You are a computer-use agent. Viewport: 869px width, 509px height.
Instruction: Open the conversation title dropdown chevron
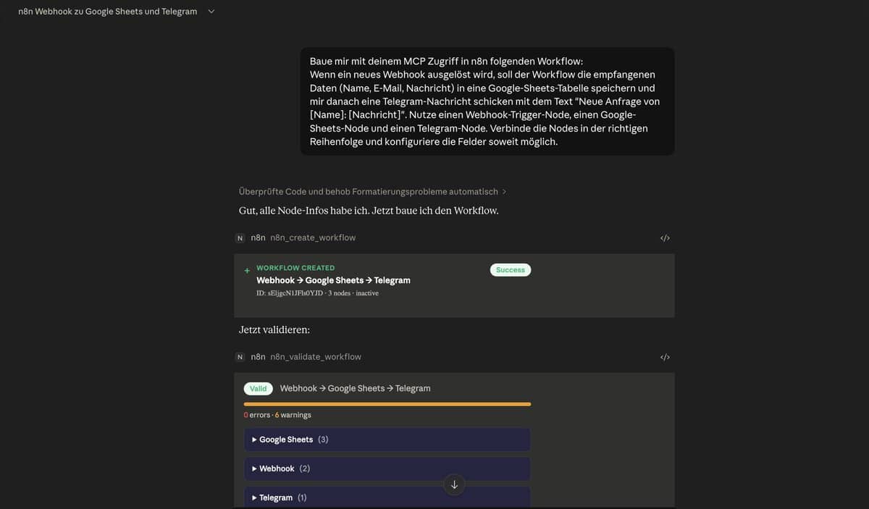pos(211,12)
